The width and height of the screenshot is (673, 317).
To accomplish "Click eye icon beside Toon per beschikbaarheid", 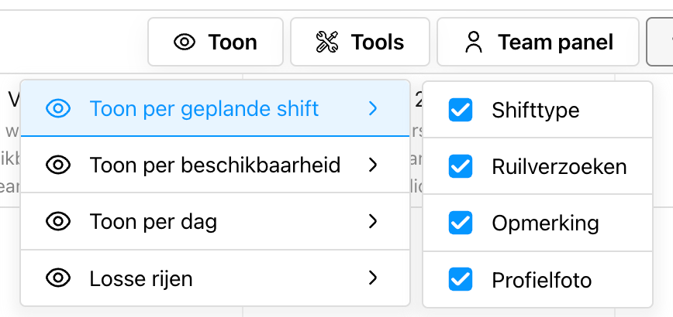I will click(58, 165).
